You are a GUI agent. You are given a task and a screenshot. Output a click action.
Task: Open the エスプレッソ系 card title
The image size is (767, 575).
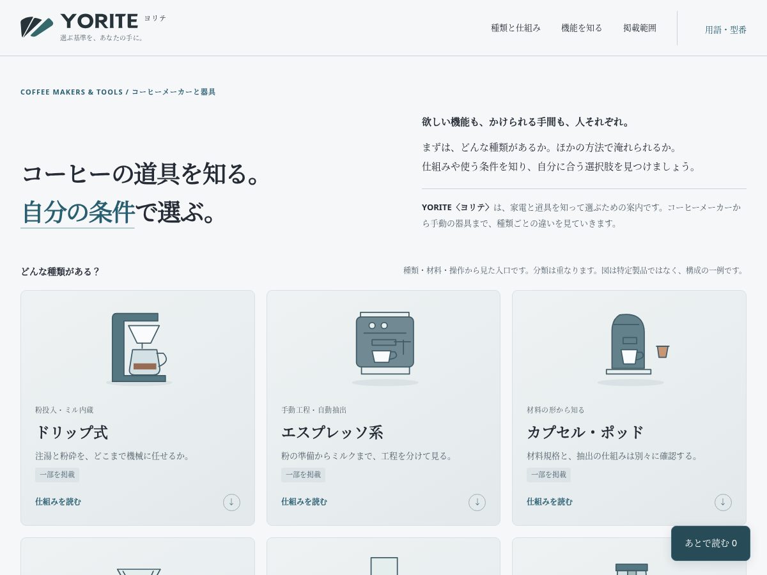(x=332, y=433)
